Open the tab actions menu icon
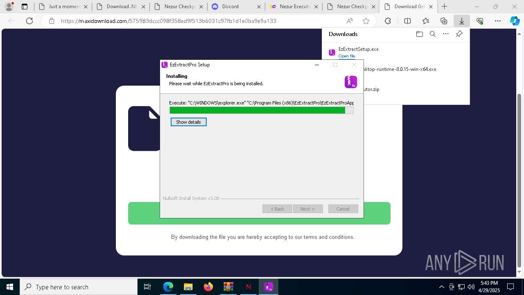Image resolution: width=524 pixels, height=295 pixels. tap(25, 7)
